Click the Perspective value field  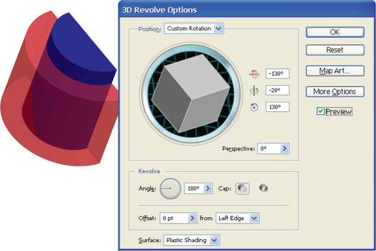[x=269, y=149]
